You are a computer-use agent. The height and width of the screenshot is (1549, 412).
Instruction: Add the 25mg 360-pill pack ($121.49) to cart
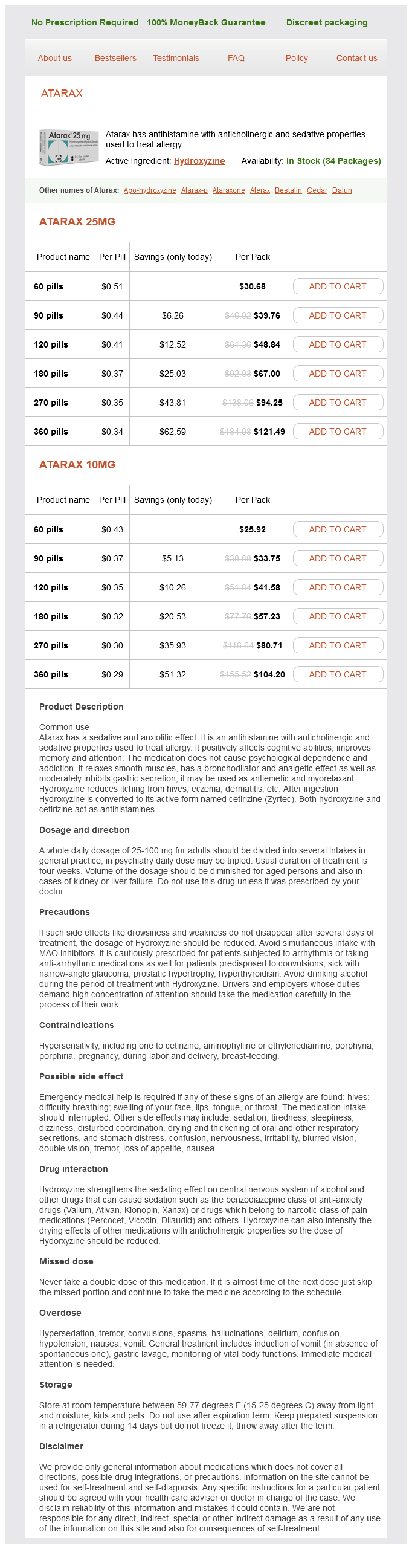click(338, 432)
